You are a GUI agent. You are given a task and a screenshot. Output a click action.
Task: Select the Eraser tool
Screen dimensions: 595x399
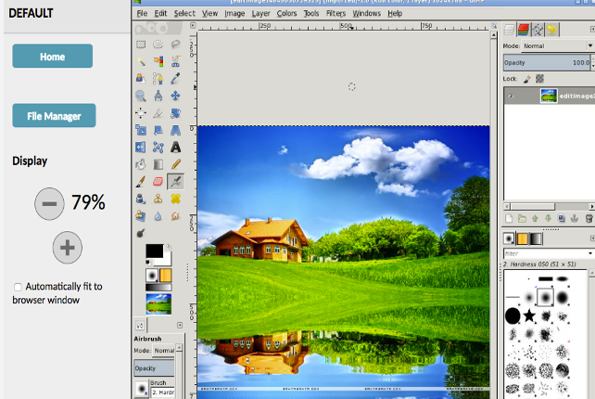click(x=158, y=182)
